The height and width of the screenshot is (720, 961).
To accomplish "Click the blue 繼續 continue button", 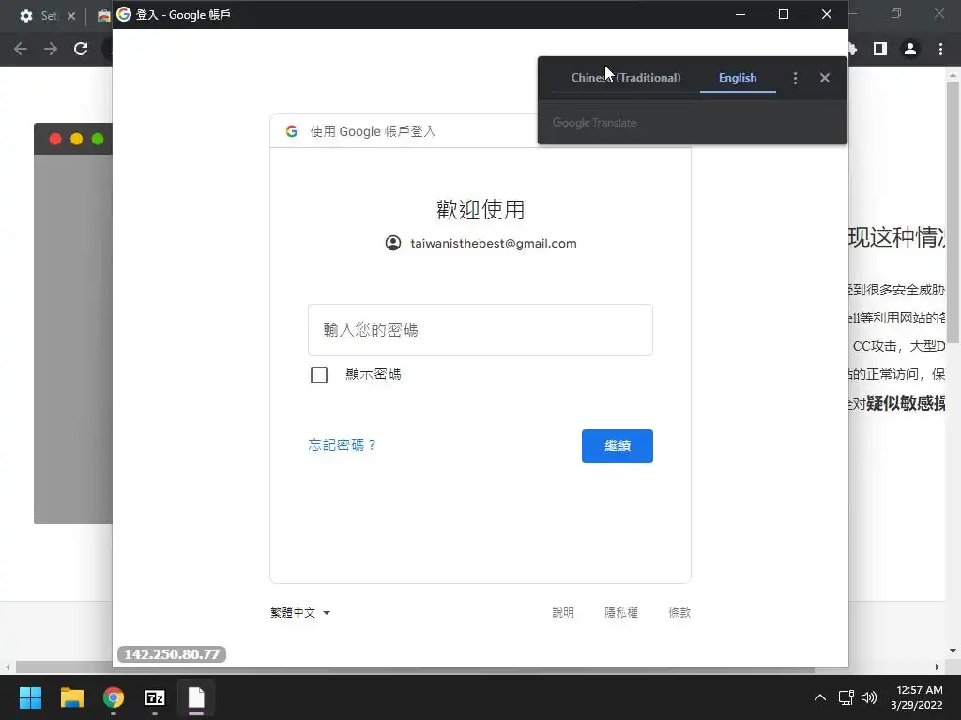I will pos(618,445).
